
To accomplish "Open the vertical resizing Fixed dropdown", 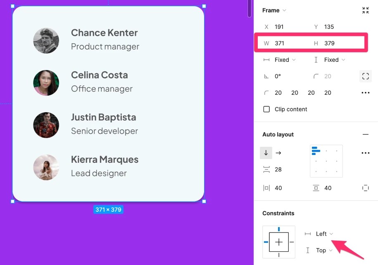I will (x=333, y=59).
